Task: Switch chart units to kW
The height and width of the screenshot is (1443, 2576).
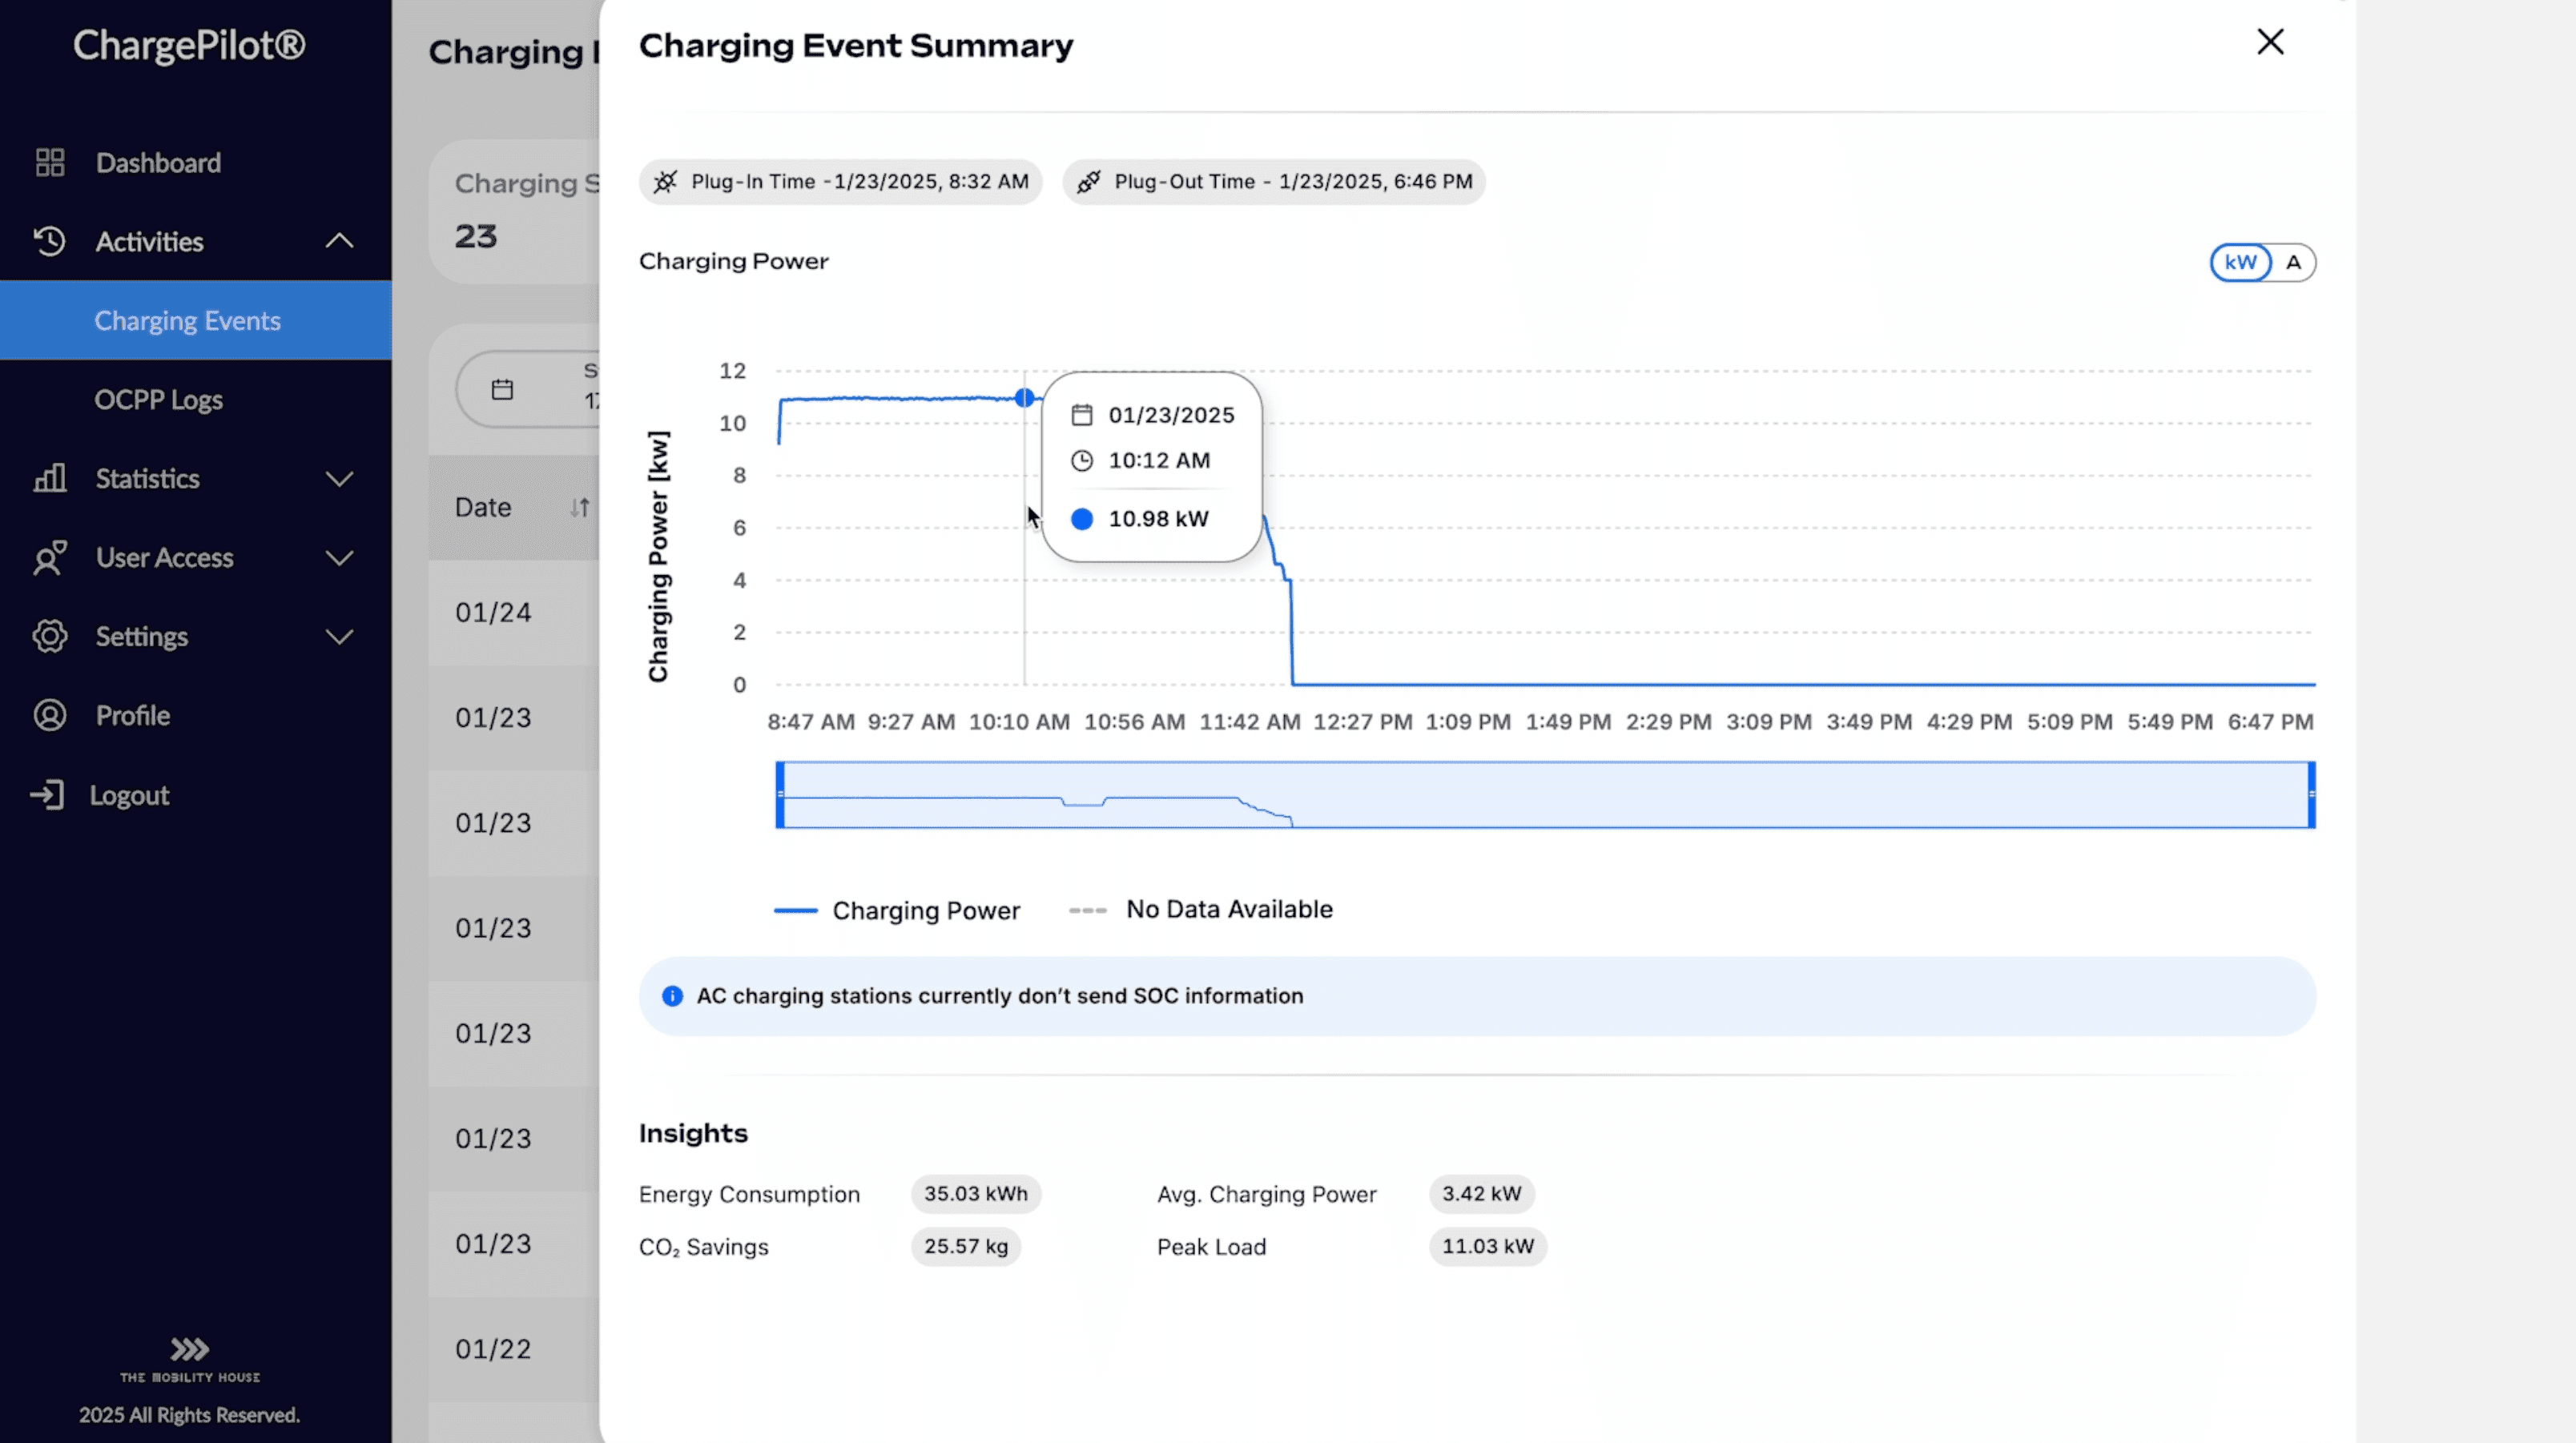Action: [2240, 262]
